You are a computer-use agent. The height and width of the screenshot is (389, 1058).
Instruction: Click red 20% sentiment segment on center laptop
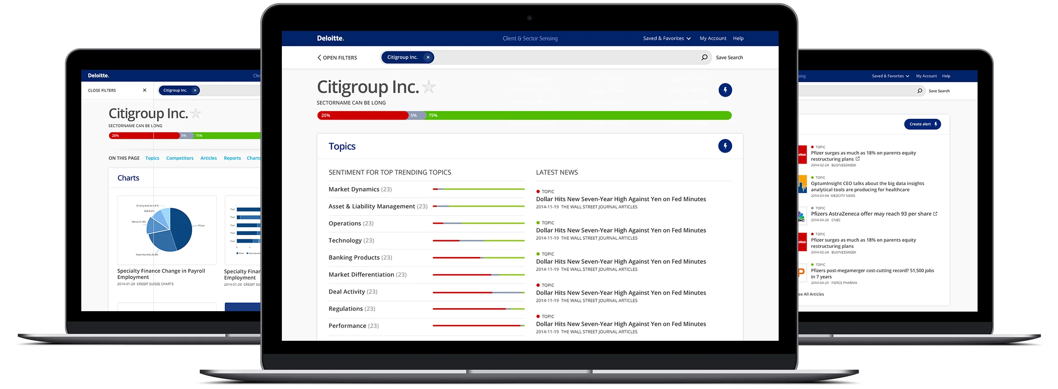tap(363, 115)
